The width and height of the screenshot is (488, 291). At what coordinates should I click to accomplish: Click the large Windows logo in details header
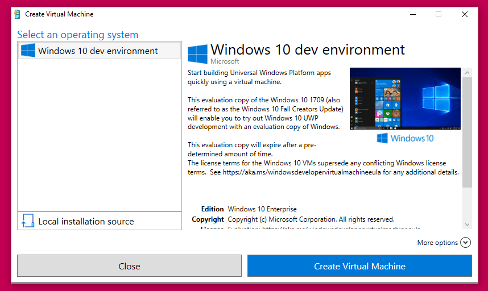pyautogui.click(x=197, y=54)
